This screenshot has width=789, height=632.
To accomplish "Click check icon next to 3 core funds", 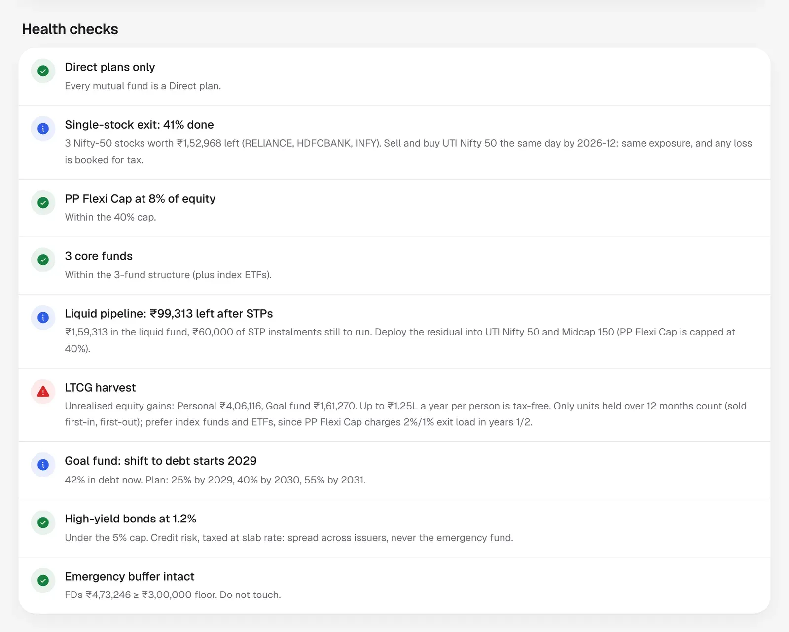I will click(x=43, y=260).
